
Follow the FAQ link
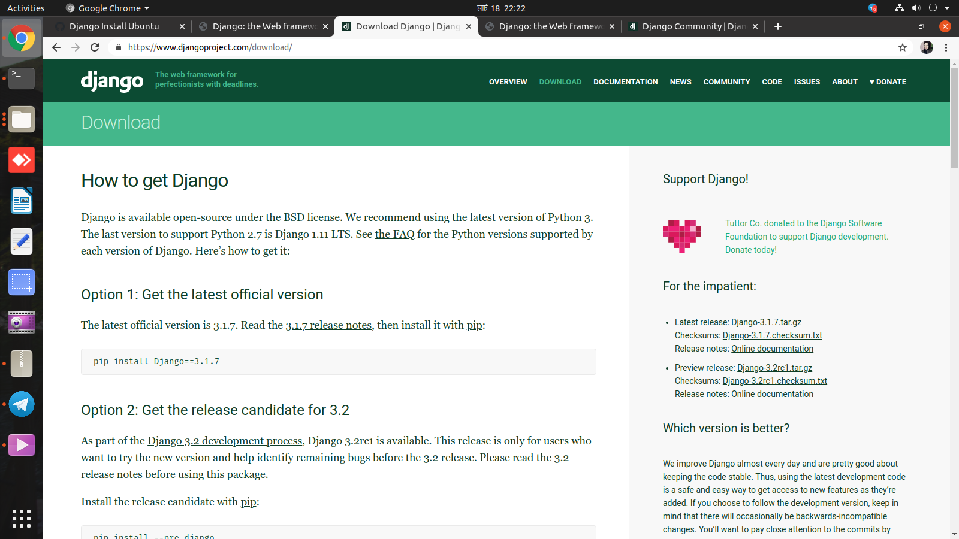[395, 234]
